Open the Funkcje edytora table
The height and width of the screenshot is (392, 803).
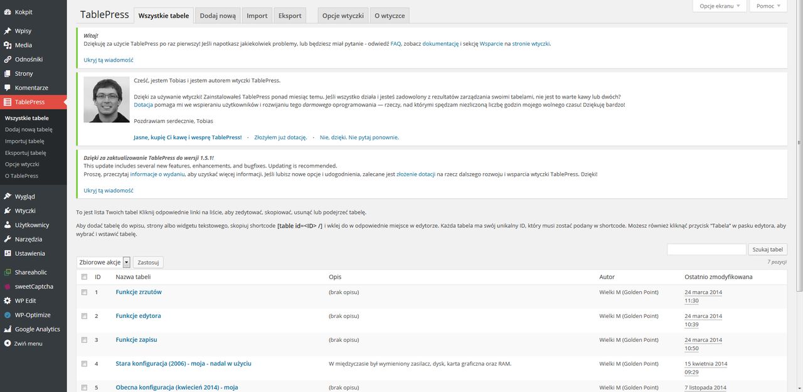(138, 316)
